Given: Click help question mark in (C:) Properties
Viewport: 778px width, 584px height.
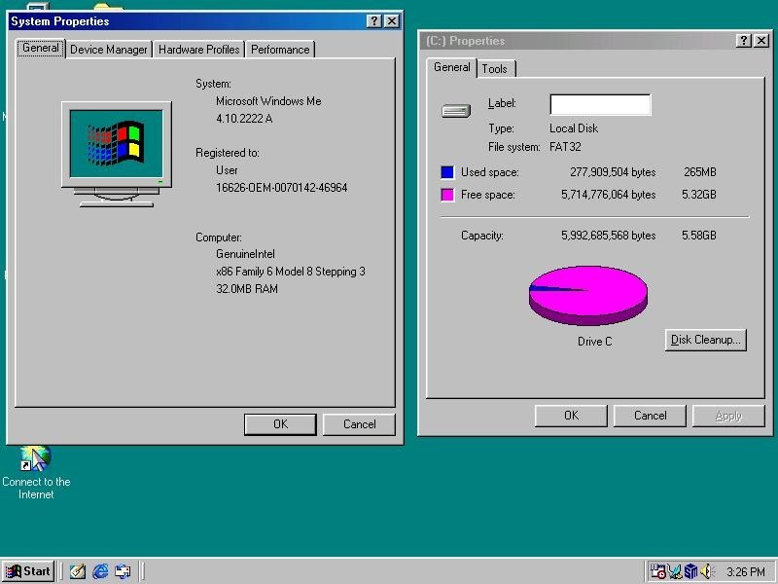Looking at the screenshot, I should point(743,41).
